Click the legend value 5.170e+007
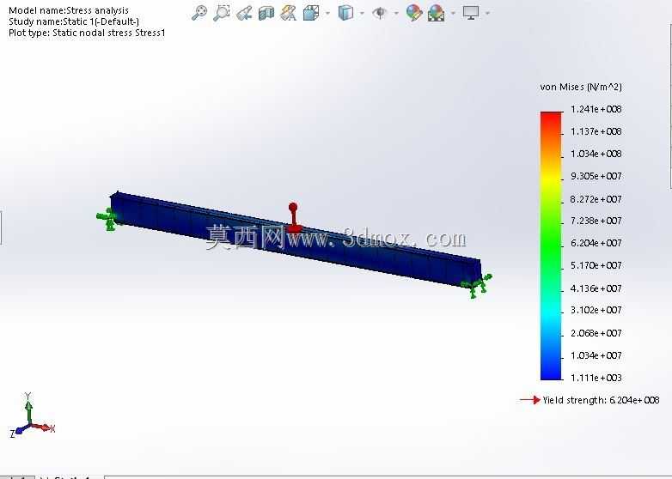 [x=596, y=265]
